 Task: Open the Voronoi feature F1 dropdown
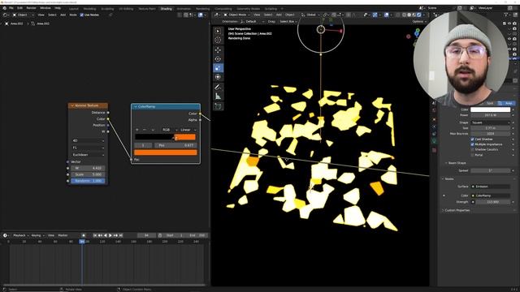pyautogui.click(x=88, y=148)
